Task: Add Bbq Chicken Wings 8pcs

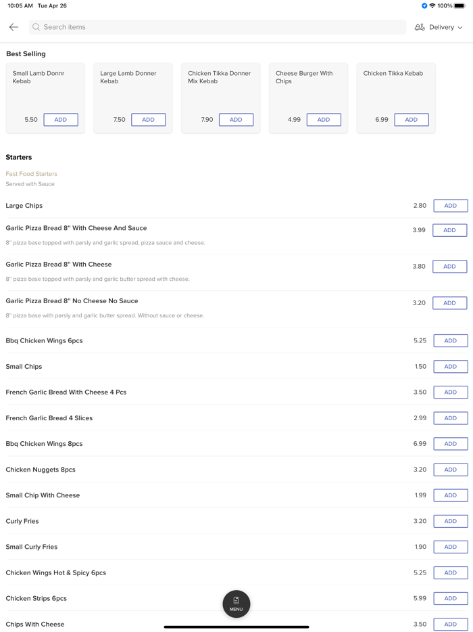Action: (x=451, y=444)
